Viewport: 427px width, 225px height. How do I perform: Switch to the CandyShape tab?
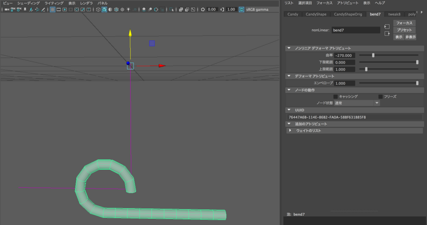[x=316, y=14]
